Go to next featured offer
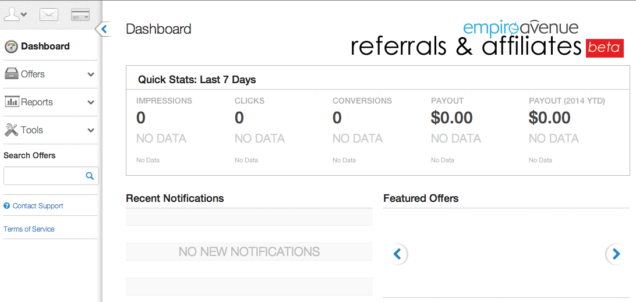This screenshot has height=302, width=636. [616, 254]
